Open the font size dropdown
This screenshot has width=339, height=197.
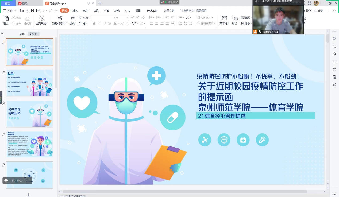(x=128, y=18)
